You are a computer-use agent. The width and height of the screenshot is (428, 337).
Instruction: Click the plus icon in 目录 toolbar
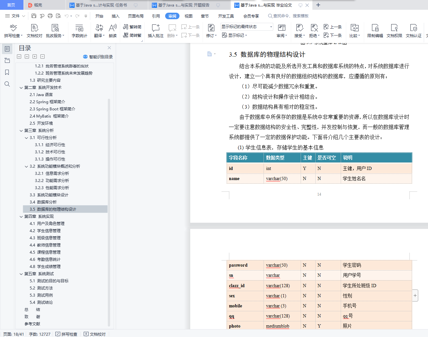click(35, 56)
